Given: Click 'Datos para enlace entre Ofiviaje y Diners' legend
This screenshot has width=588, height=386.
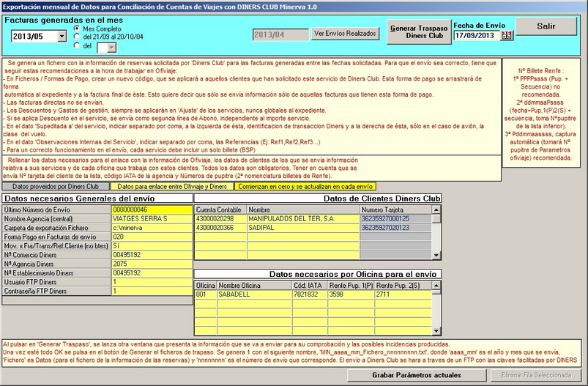Looking at the screenshot, I should (172, 187).
